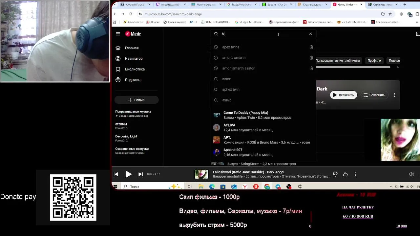
Task: Open Microsoft Edge from the taskbar
Action: coord(212,187)
